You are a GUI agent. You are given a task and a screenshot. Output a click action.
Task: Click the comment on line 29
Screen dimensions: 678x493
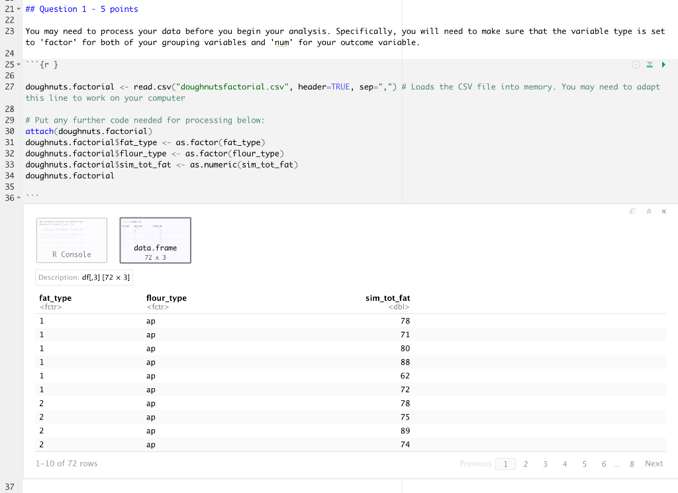point(145,120)
